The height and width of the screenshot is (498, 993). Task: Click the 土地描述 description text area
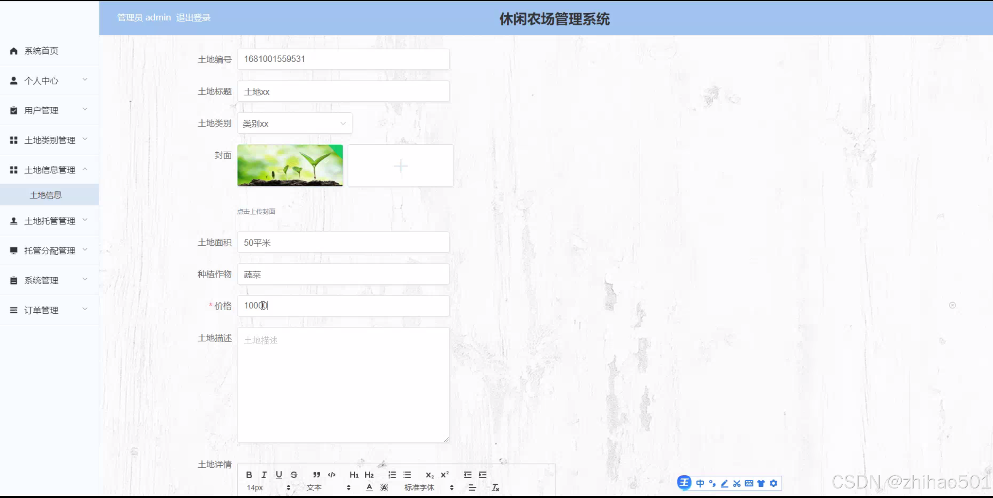click(x=343, y=385)
